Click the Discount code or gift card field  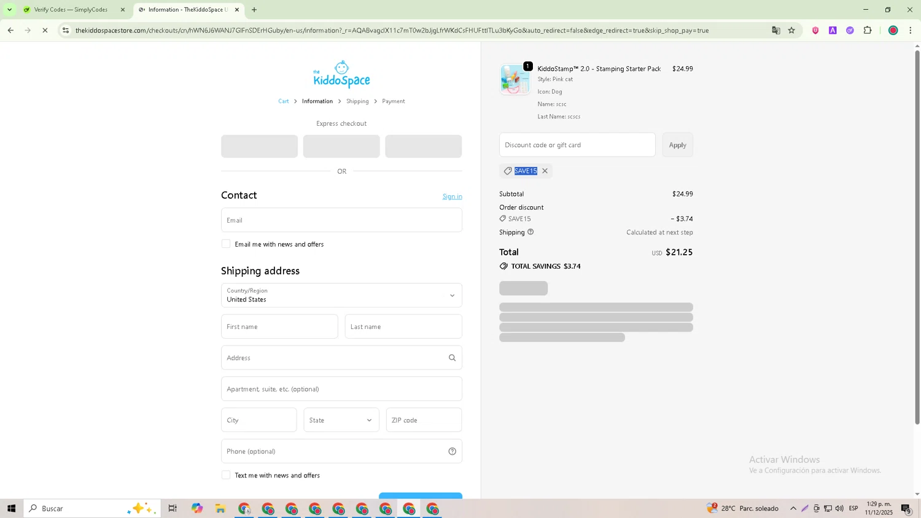click(577, 145)
